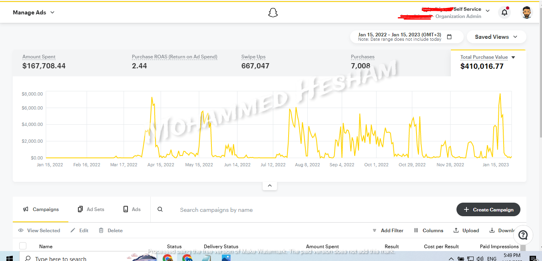Open the notifications bell

pos(504,12)
